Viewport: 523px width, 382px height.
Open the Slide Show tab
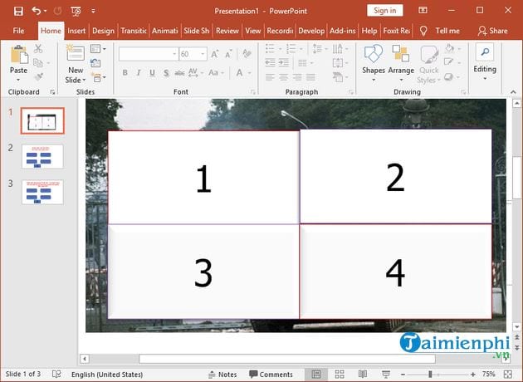(x=197, y=31)
